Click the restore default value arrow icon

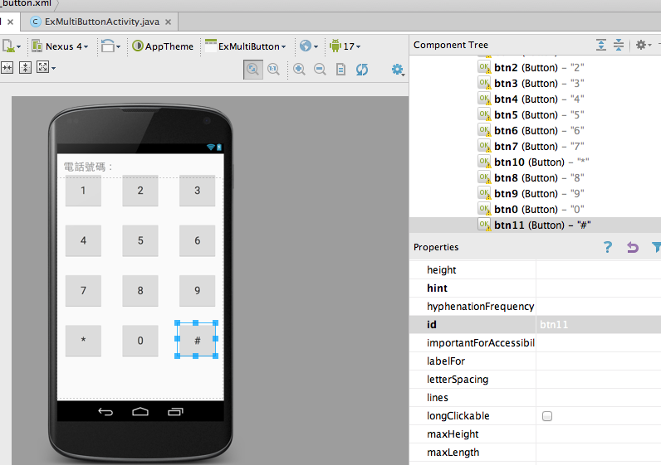click(x=633, y=247)
